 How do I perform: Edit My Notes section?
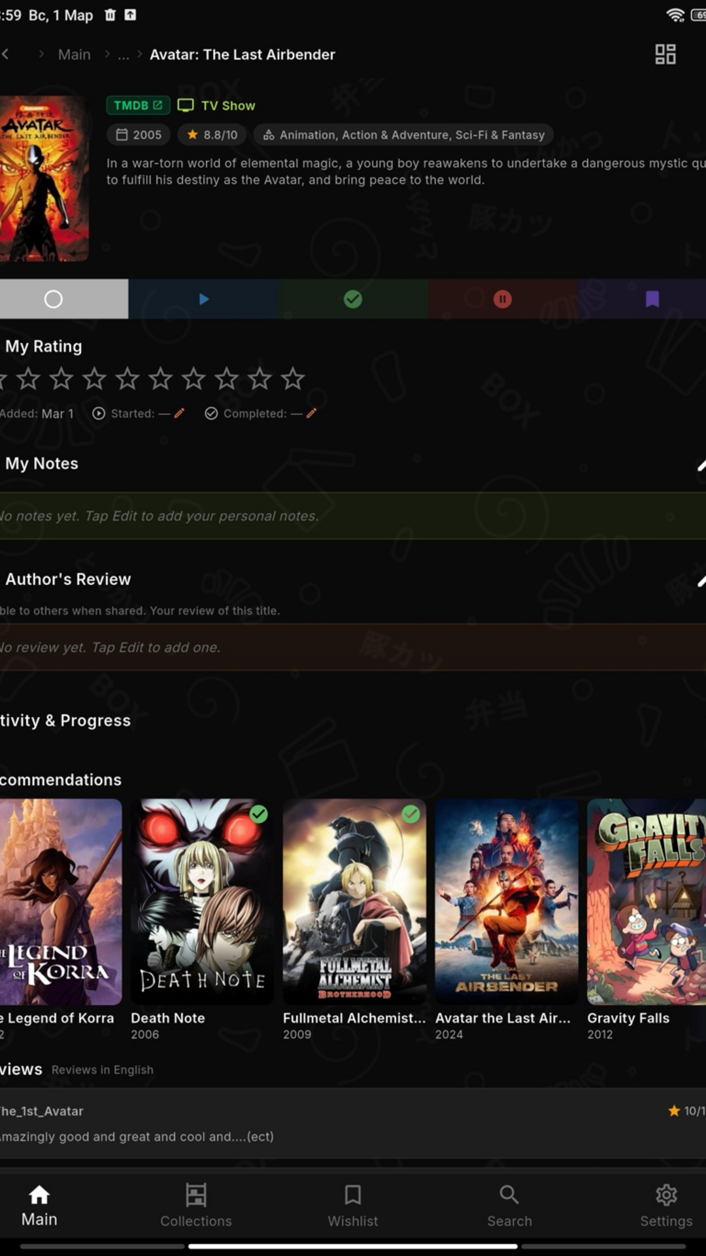(700, 465)
